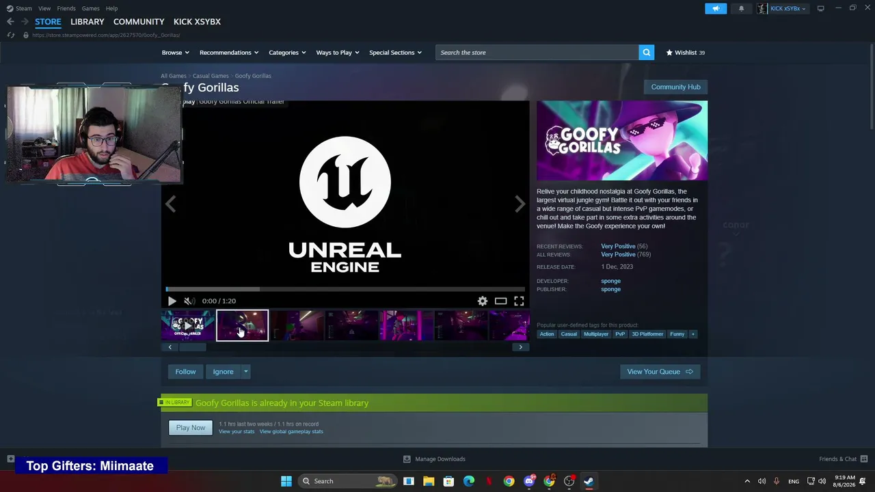Open all reviews Very Positive link

[618, 254]
